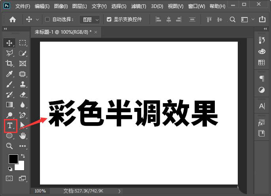The height and width of the screenshot is (196, 271).
Task: Open the Color palette panel icon
Action: (262, 52)
